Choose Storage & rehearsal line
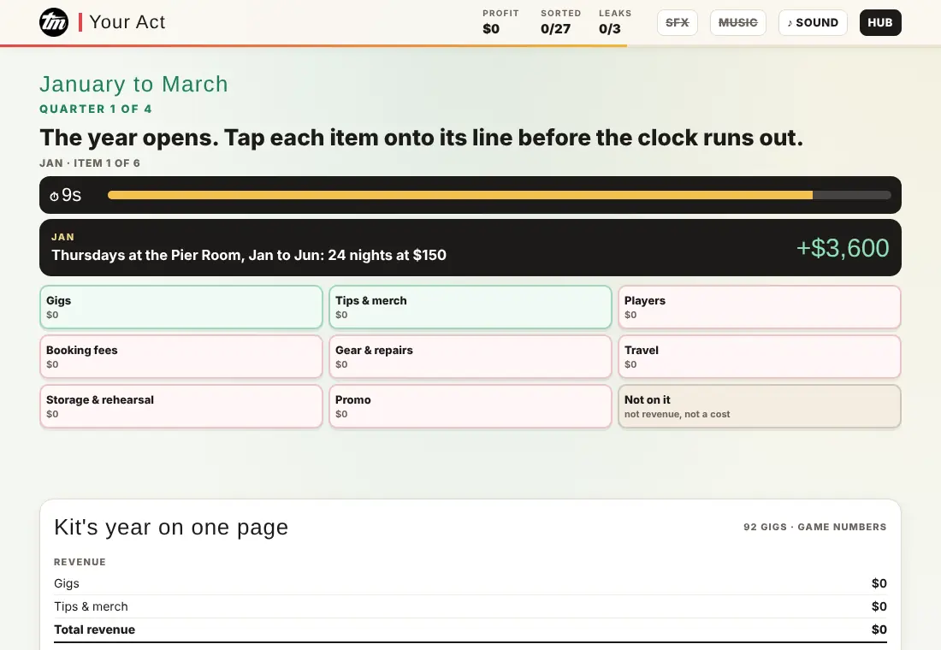This screenshot has height=650, width=941. [181, 406]
